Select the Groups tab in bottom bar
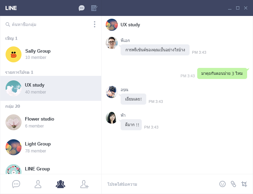This screenshot has width=253, height=194. (60, 184)
